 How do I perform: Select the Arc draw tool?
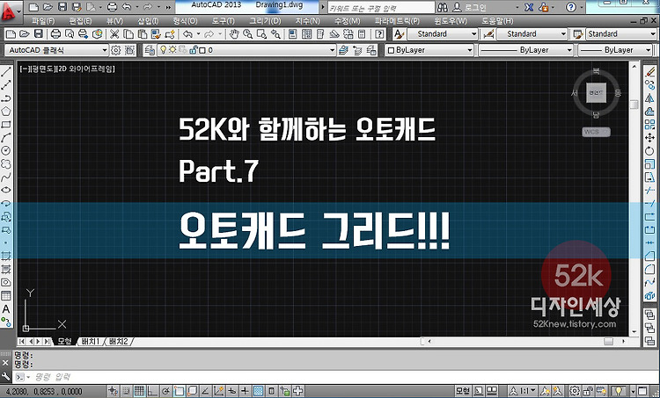click(x=6, y=137)
